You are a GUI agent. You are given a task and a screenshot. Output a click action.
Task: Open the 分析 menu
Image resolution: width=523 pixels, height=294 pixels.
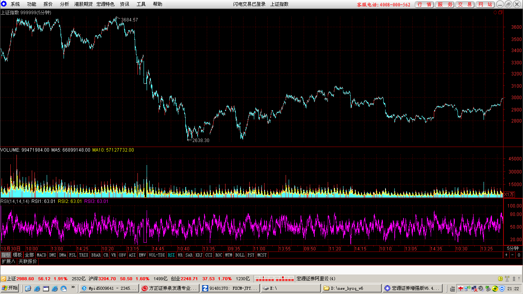[64, 4]
